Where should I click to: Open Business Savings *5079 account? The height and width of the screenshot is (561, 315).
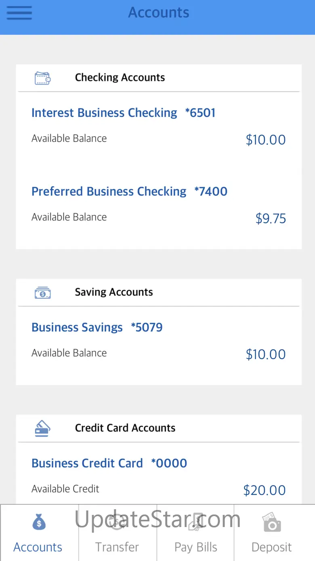97,327
